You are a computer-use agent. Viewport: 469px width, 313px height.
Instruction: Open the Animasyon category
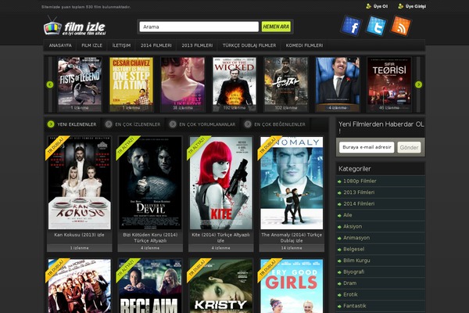tap(381, 238)
